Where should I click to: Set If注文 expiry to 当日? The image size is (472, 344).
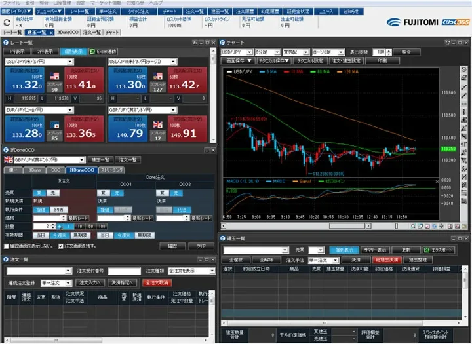click(41, 235)
